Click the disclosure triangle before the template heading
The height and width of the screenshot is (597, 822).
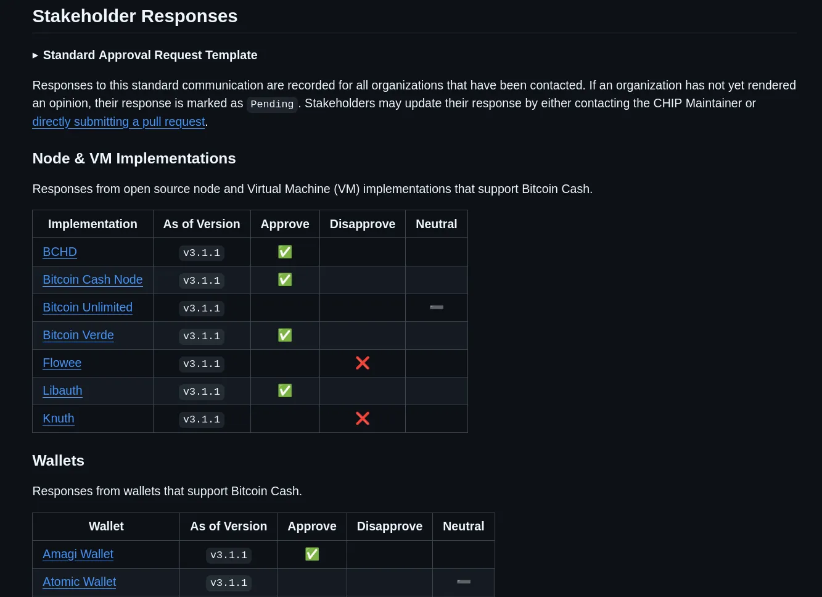36,55
